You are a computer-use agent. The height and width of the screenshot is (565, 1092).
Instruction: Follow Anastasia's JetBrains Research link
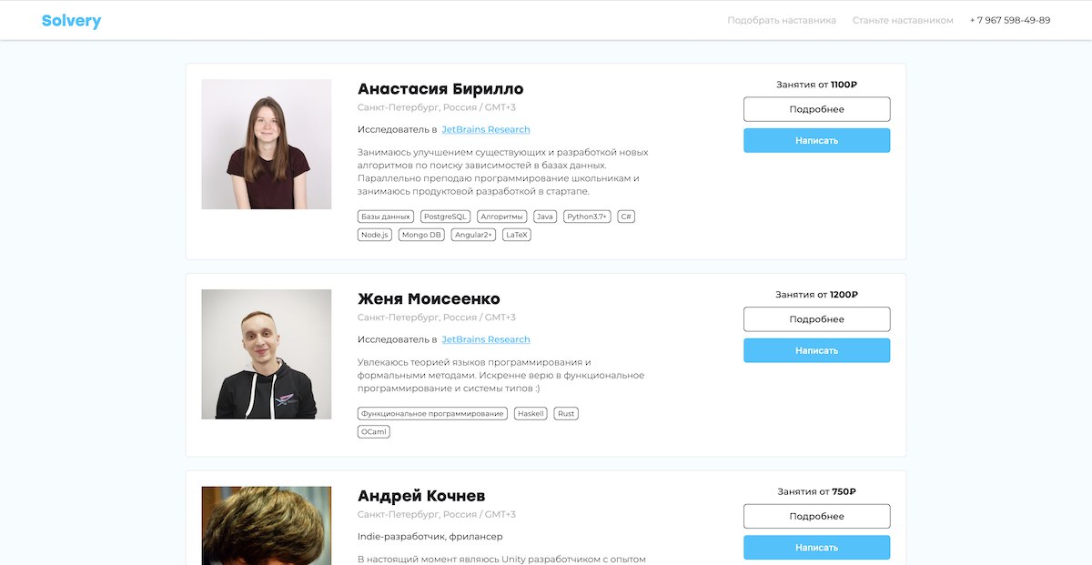486,129
